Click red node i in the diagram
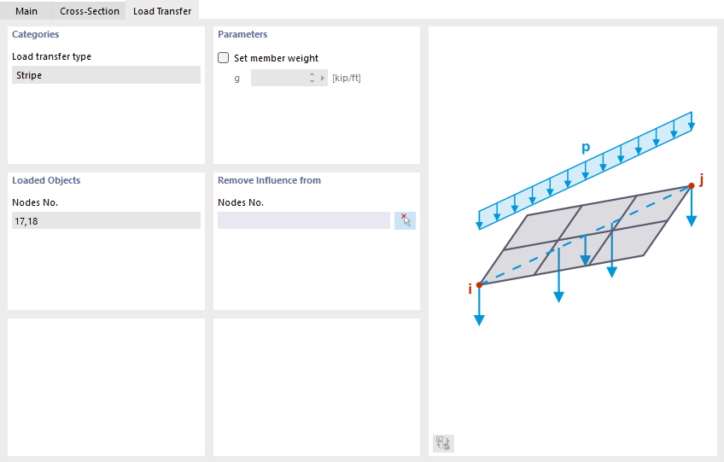The image size is (724, 462). tap(479, 284)
